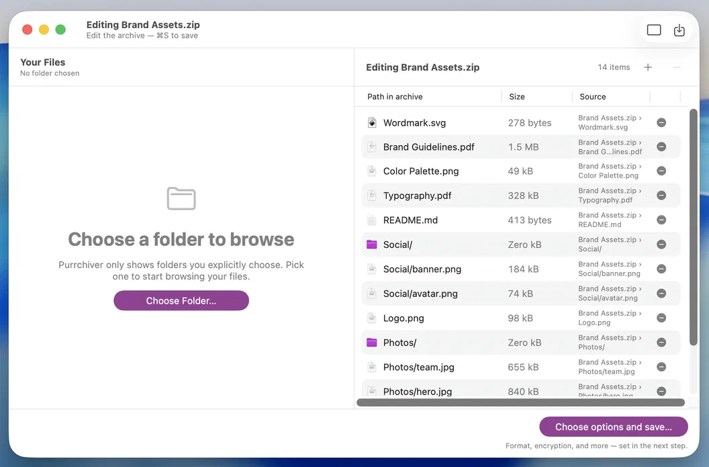Sort by the Size column header
Viewport: 709px width, 467px height.
click(517, 97)
